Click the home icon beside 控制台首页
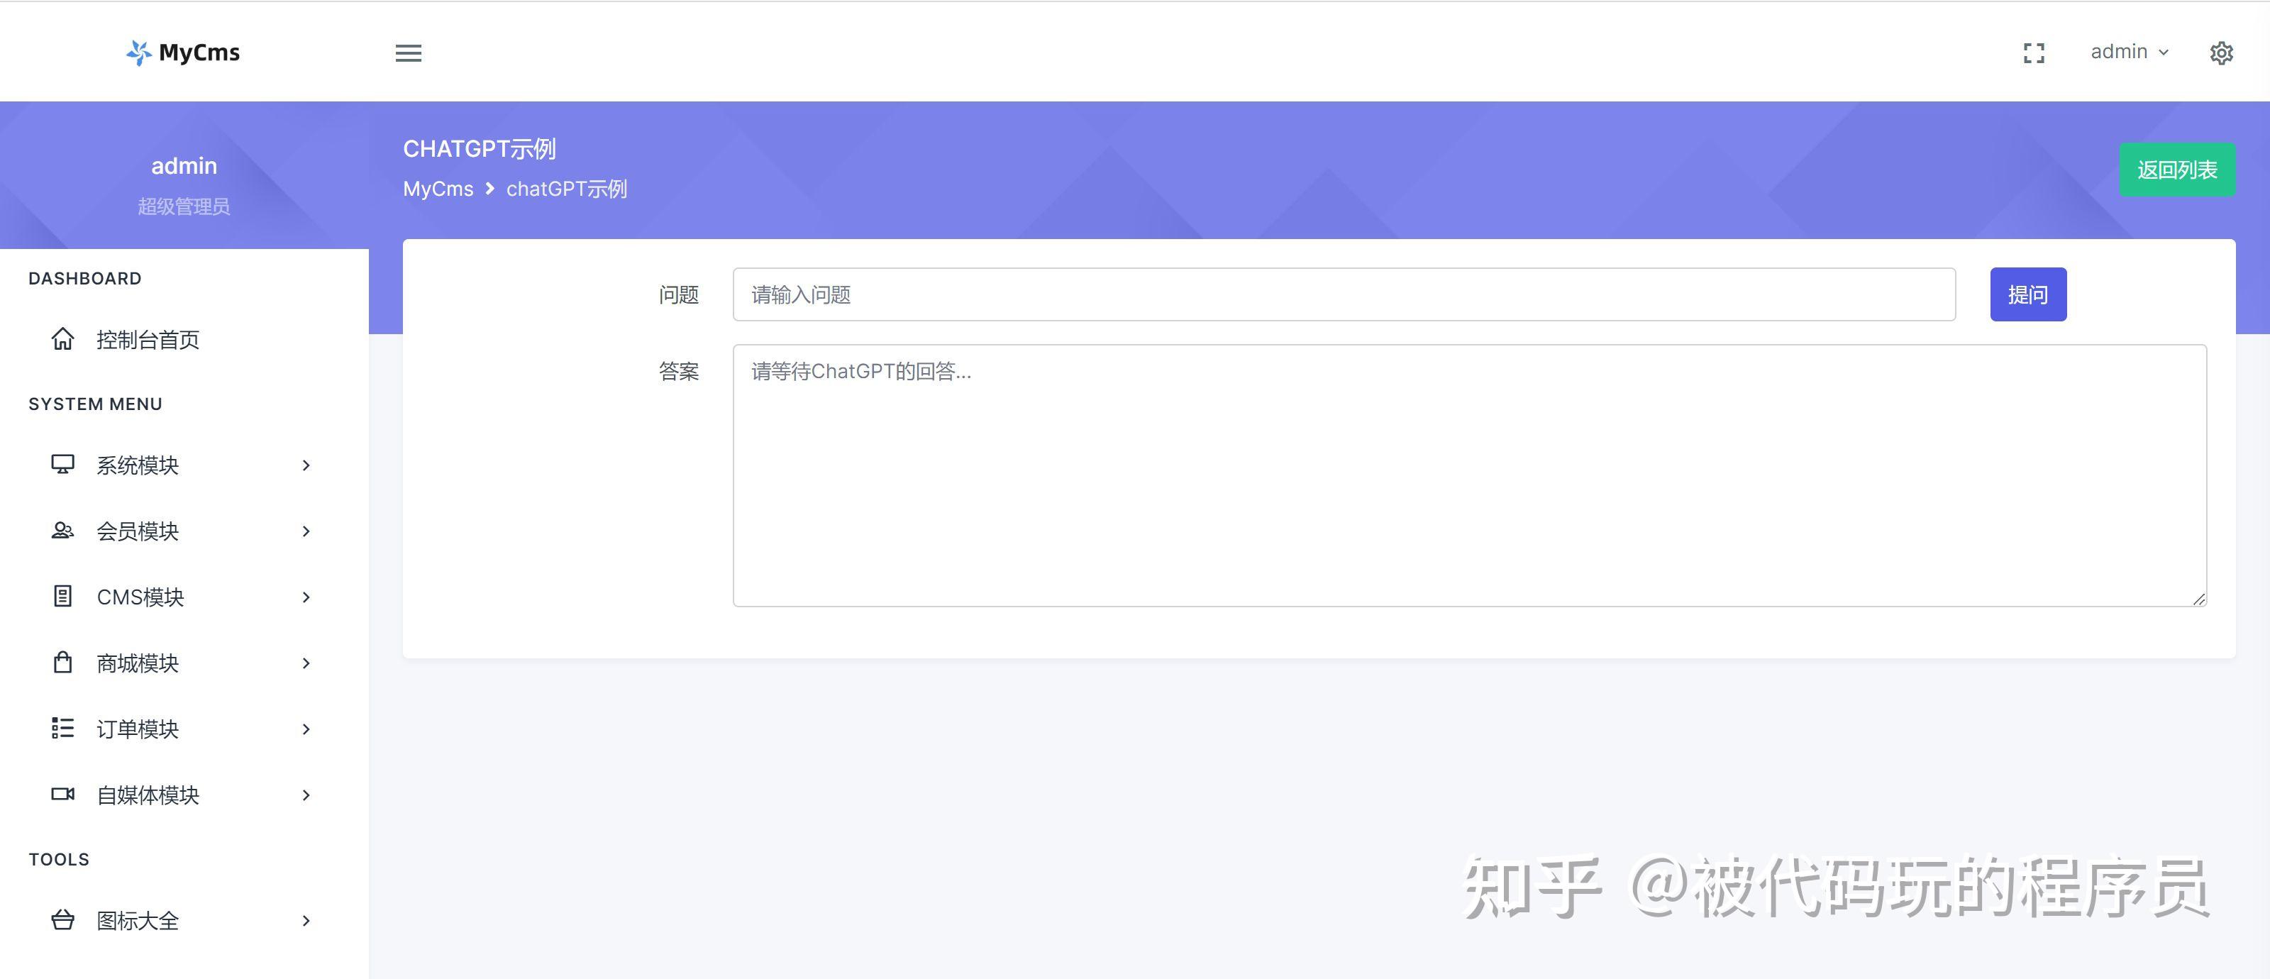 62,338
